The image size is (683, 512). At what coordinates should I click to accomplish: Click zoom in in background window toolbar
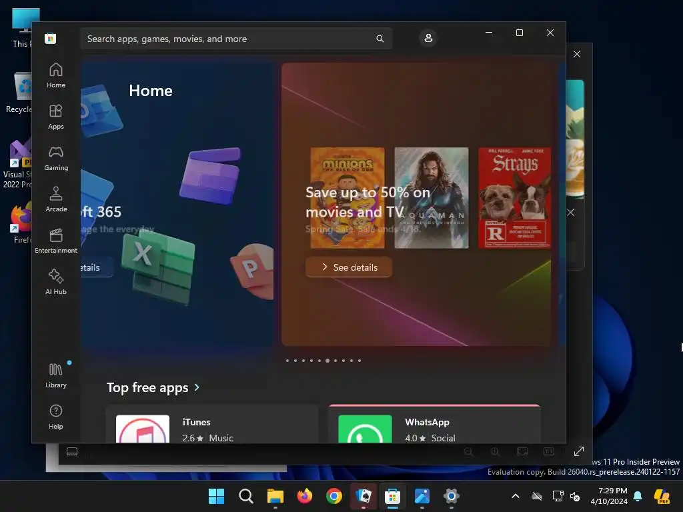click(496, 451)
